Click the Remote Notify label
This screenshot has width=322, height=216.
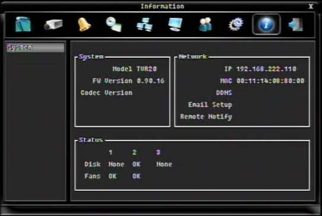click(x=206, y=116)
